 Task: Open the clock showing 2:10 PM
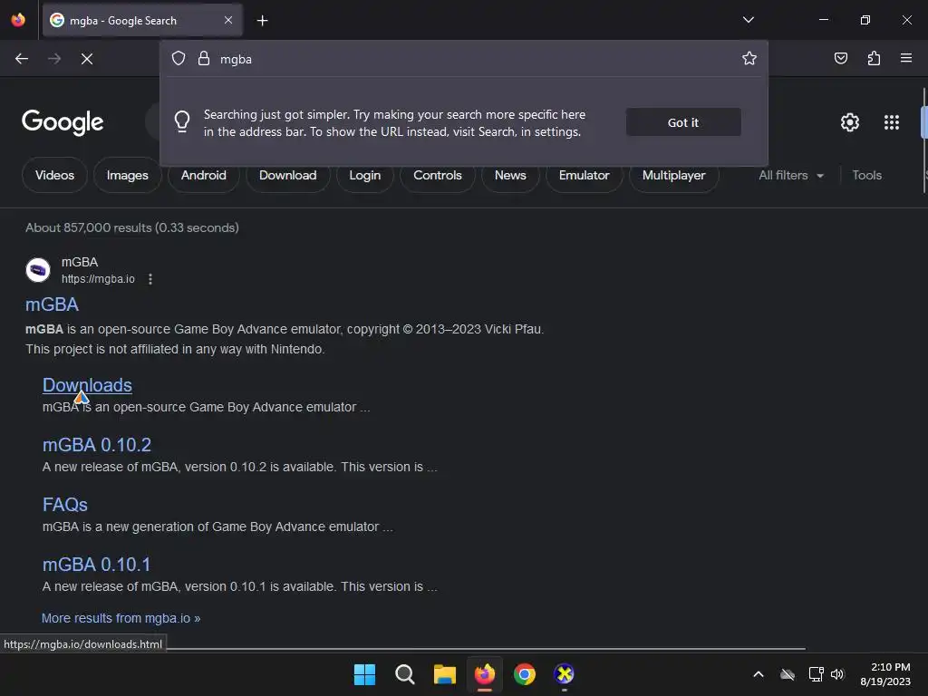tap(885, 674)
